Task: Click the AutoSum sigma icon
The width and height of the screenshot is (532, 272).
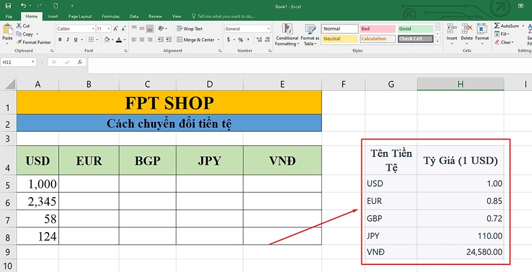Action: click(497, 26)
